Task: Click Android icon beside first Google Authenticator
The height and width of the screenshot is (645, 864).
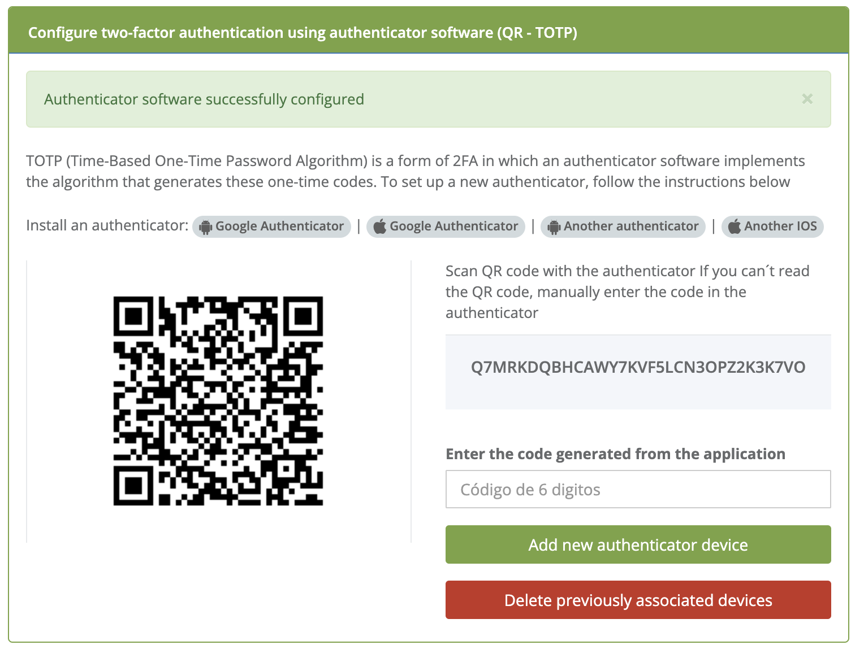Action: click(206, 227)
